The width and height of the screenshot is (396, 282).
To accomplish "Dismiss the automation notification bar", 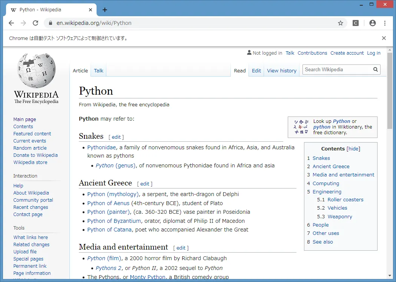I will [384, 38].
